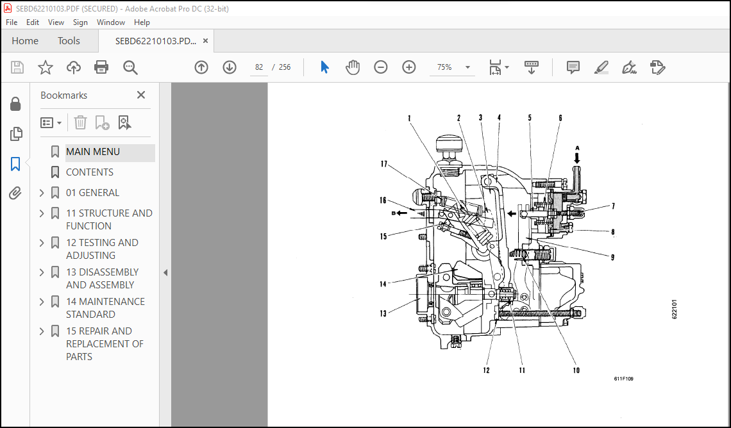This screenshot has width=731, height=428.
Task: Open the Help menu
Action: 142,22
